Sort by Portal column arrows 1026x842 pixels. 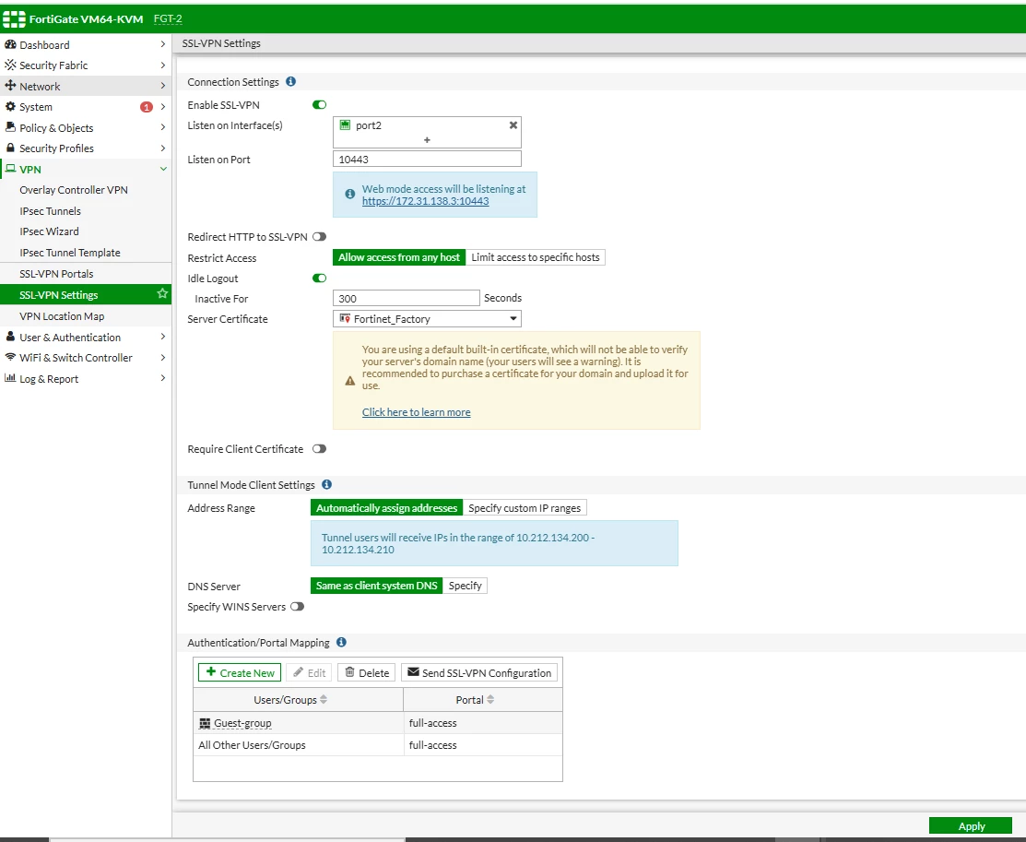click(x=490, y=700)
